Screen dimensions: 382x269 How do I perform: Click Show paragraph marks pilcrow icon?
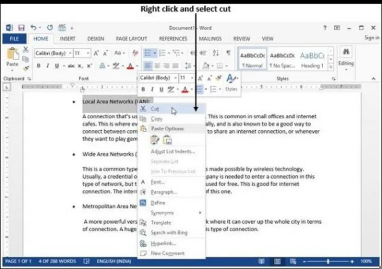(x=228, y=52)
